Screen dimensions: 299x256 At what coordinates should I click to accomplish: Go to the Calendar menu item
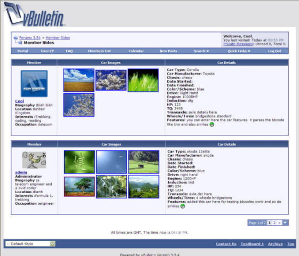click(x=136, y=51)
